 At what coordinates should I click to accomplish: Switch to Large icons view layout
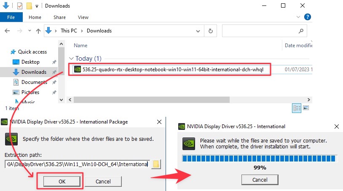coord(306,108)
